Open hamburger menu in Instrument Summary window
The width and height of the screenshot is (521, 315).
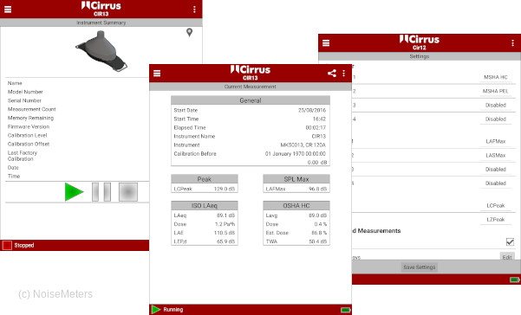(x=8, y=10)
